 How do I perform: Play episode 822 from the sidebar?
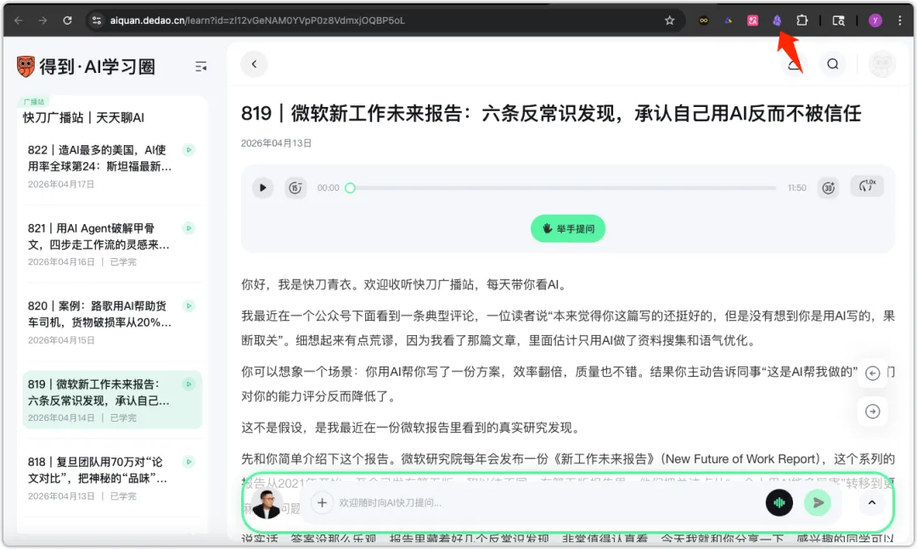188,150
